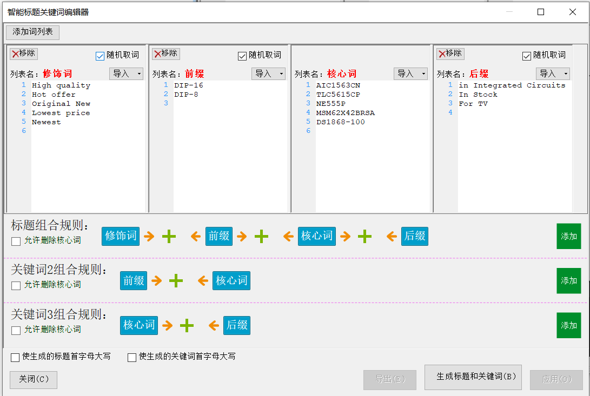Screen dimensions: 590x396
Task: Remove the 修饰词 word list
Action: [24, 54]
